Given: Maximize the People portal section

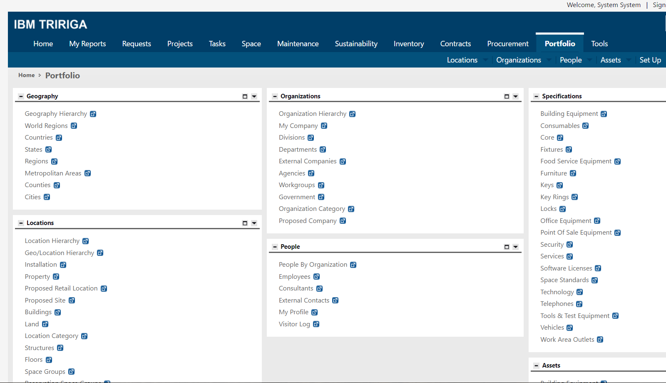Looking at the screenshot, I should [x=507, y=247].
